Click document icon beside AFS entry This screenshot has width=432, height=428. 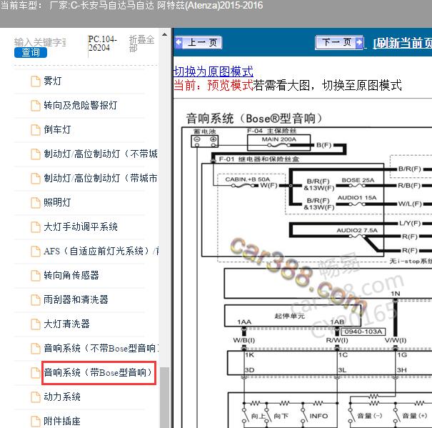point(35,252)
